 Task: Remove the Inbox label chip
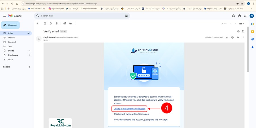66,31
